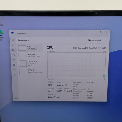This screenshot has height=122, width=122.
Task: Open App history page icon
Action: (x=13, y=55)
